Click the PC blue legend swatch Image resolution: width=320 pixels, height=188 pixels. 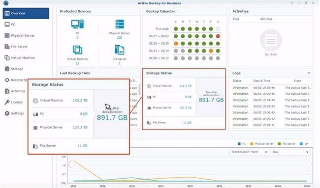[239, 144]
